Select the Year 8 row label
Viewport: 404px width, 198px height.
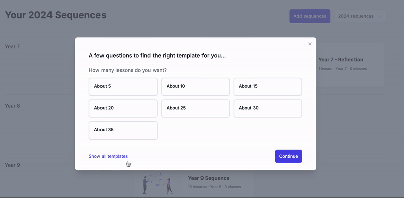pos(12,106)
